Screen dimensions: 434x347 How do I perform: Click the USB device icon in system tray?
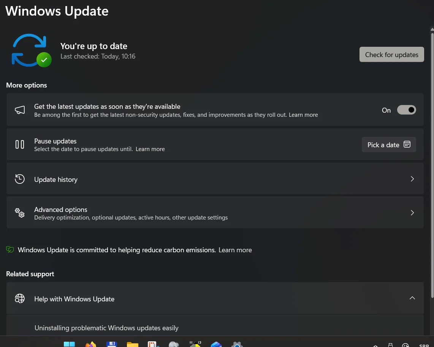click(390, 345)
